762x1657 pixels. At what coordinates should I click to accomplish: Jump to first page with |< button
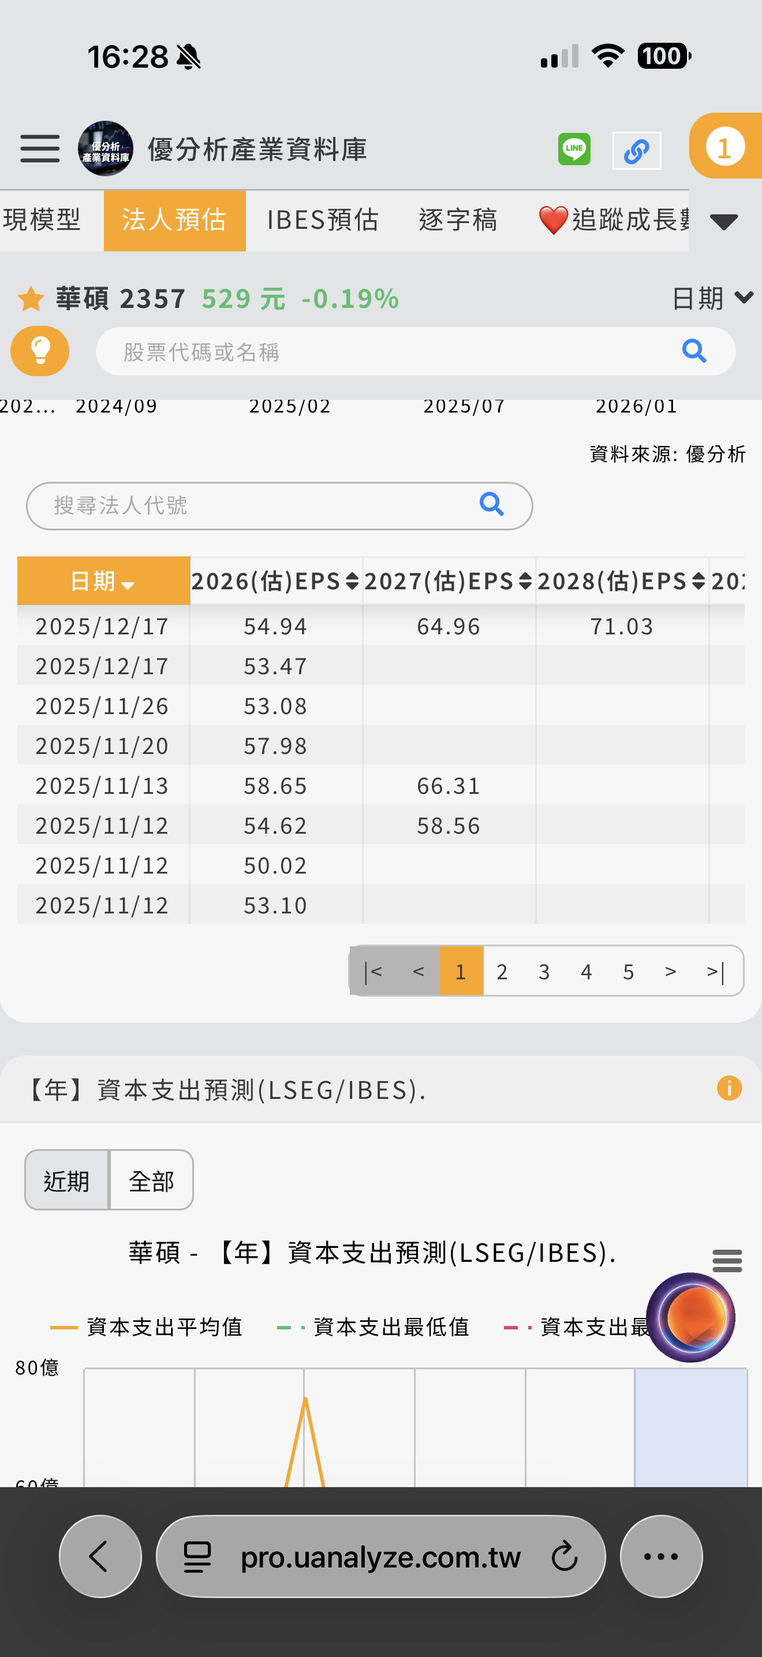373,971
